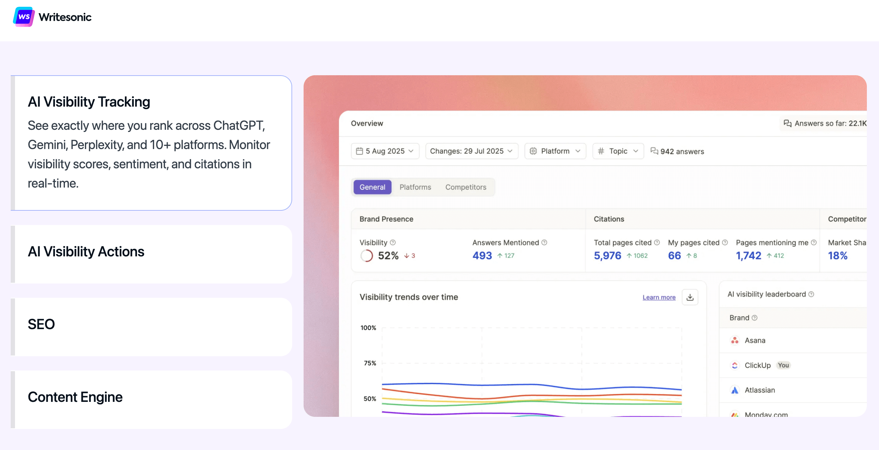The height and width of the screenshot is (450, 879).
Task: Click the download chart icon
Action: [690, 297]
